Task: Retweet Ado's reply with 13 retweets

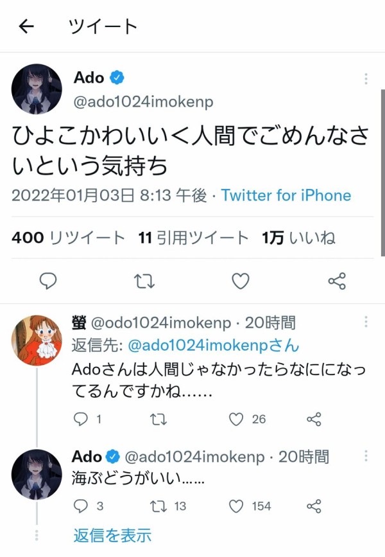Action: point(168,506)
